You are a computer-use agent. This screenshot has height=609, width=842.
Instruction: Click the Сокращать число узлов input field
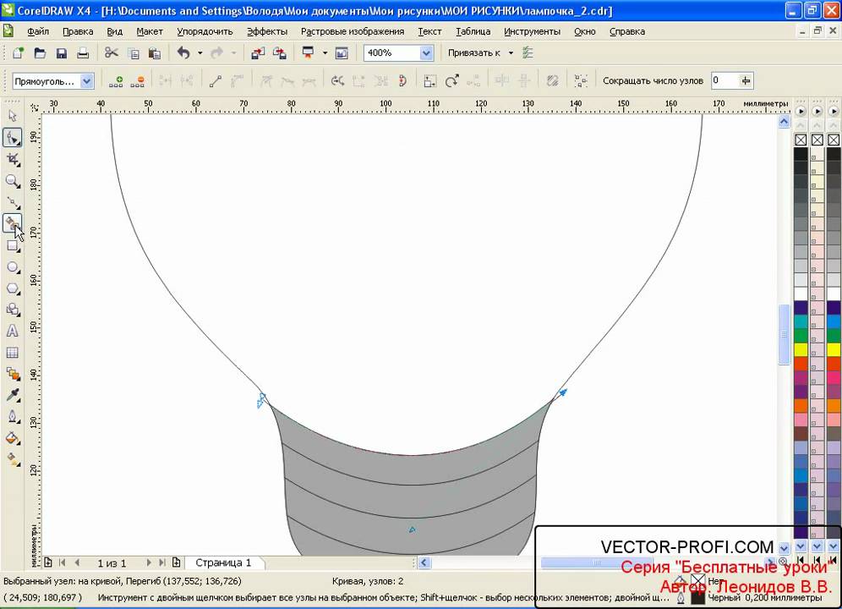tap(723, 81)
